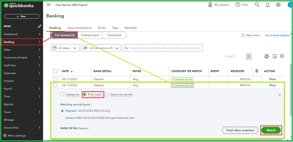The height and width of the screenshot is (142, 293).
Task: Open table settings gear icon
Action: pyautogui.click(x=282, y=56)
